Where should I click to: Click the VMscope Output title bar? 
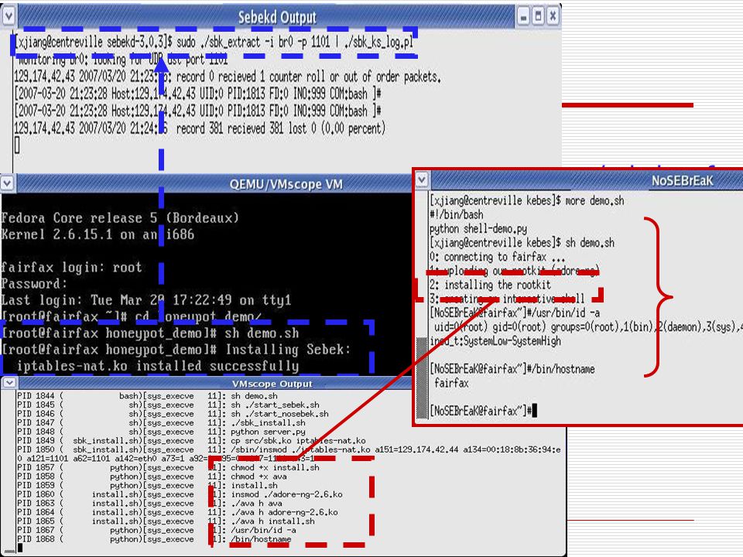(272, 383)
